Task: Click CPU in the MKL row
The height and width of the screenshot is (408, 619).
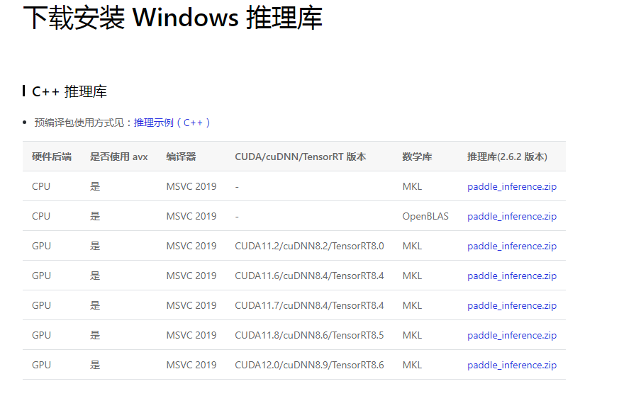Action: point(41,186)
